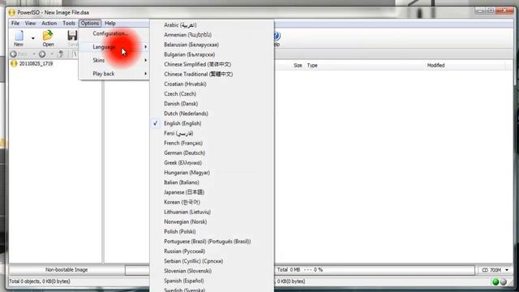The height and width of the screenshot is (292, 519).
Task: Expand the Language submenu
Action: 114,47
